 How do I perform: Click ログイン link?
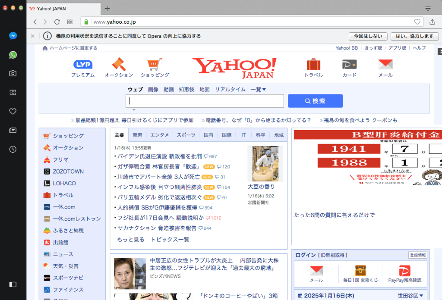[306, 255]
